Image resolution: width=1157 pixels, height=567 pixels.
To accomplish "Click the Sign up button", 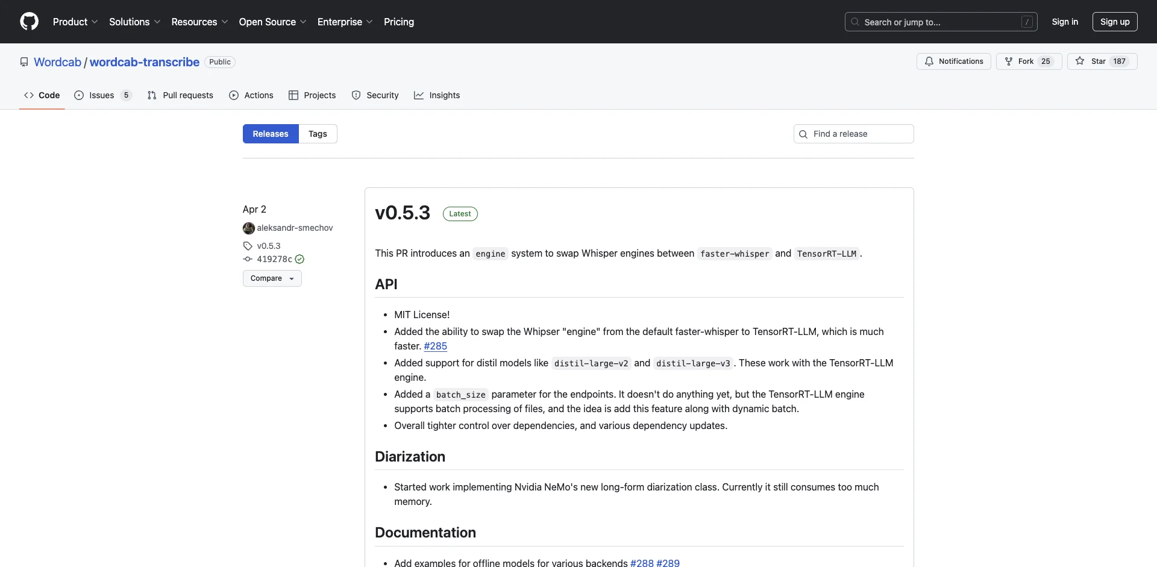I will [1115, 22].
